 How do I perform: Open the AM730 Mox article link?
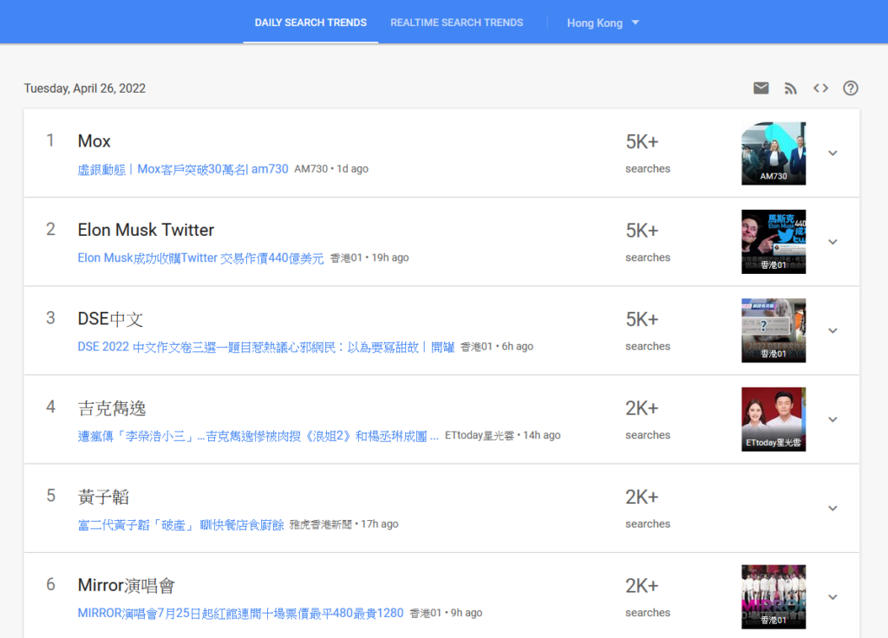pos(183,169)
